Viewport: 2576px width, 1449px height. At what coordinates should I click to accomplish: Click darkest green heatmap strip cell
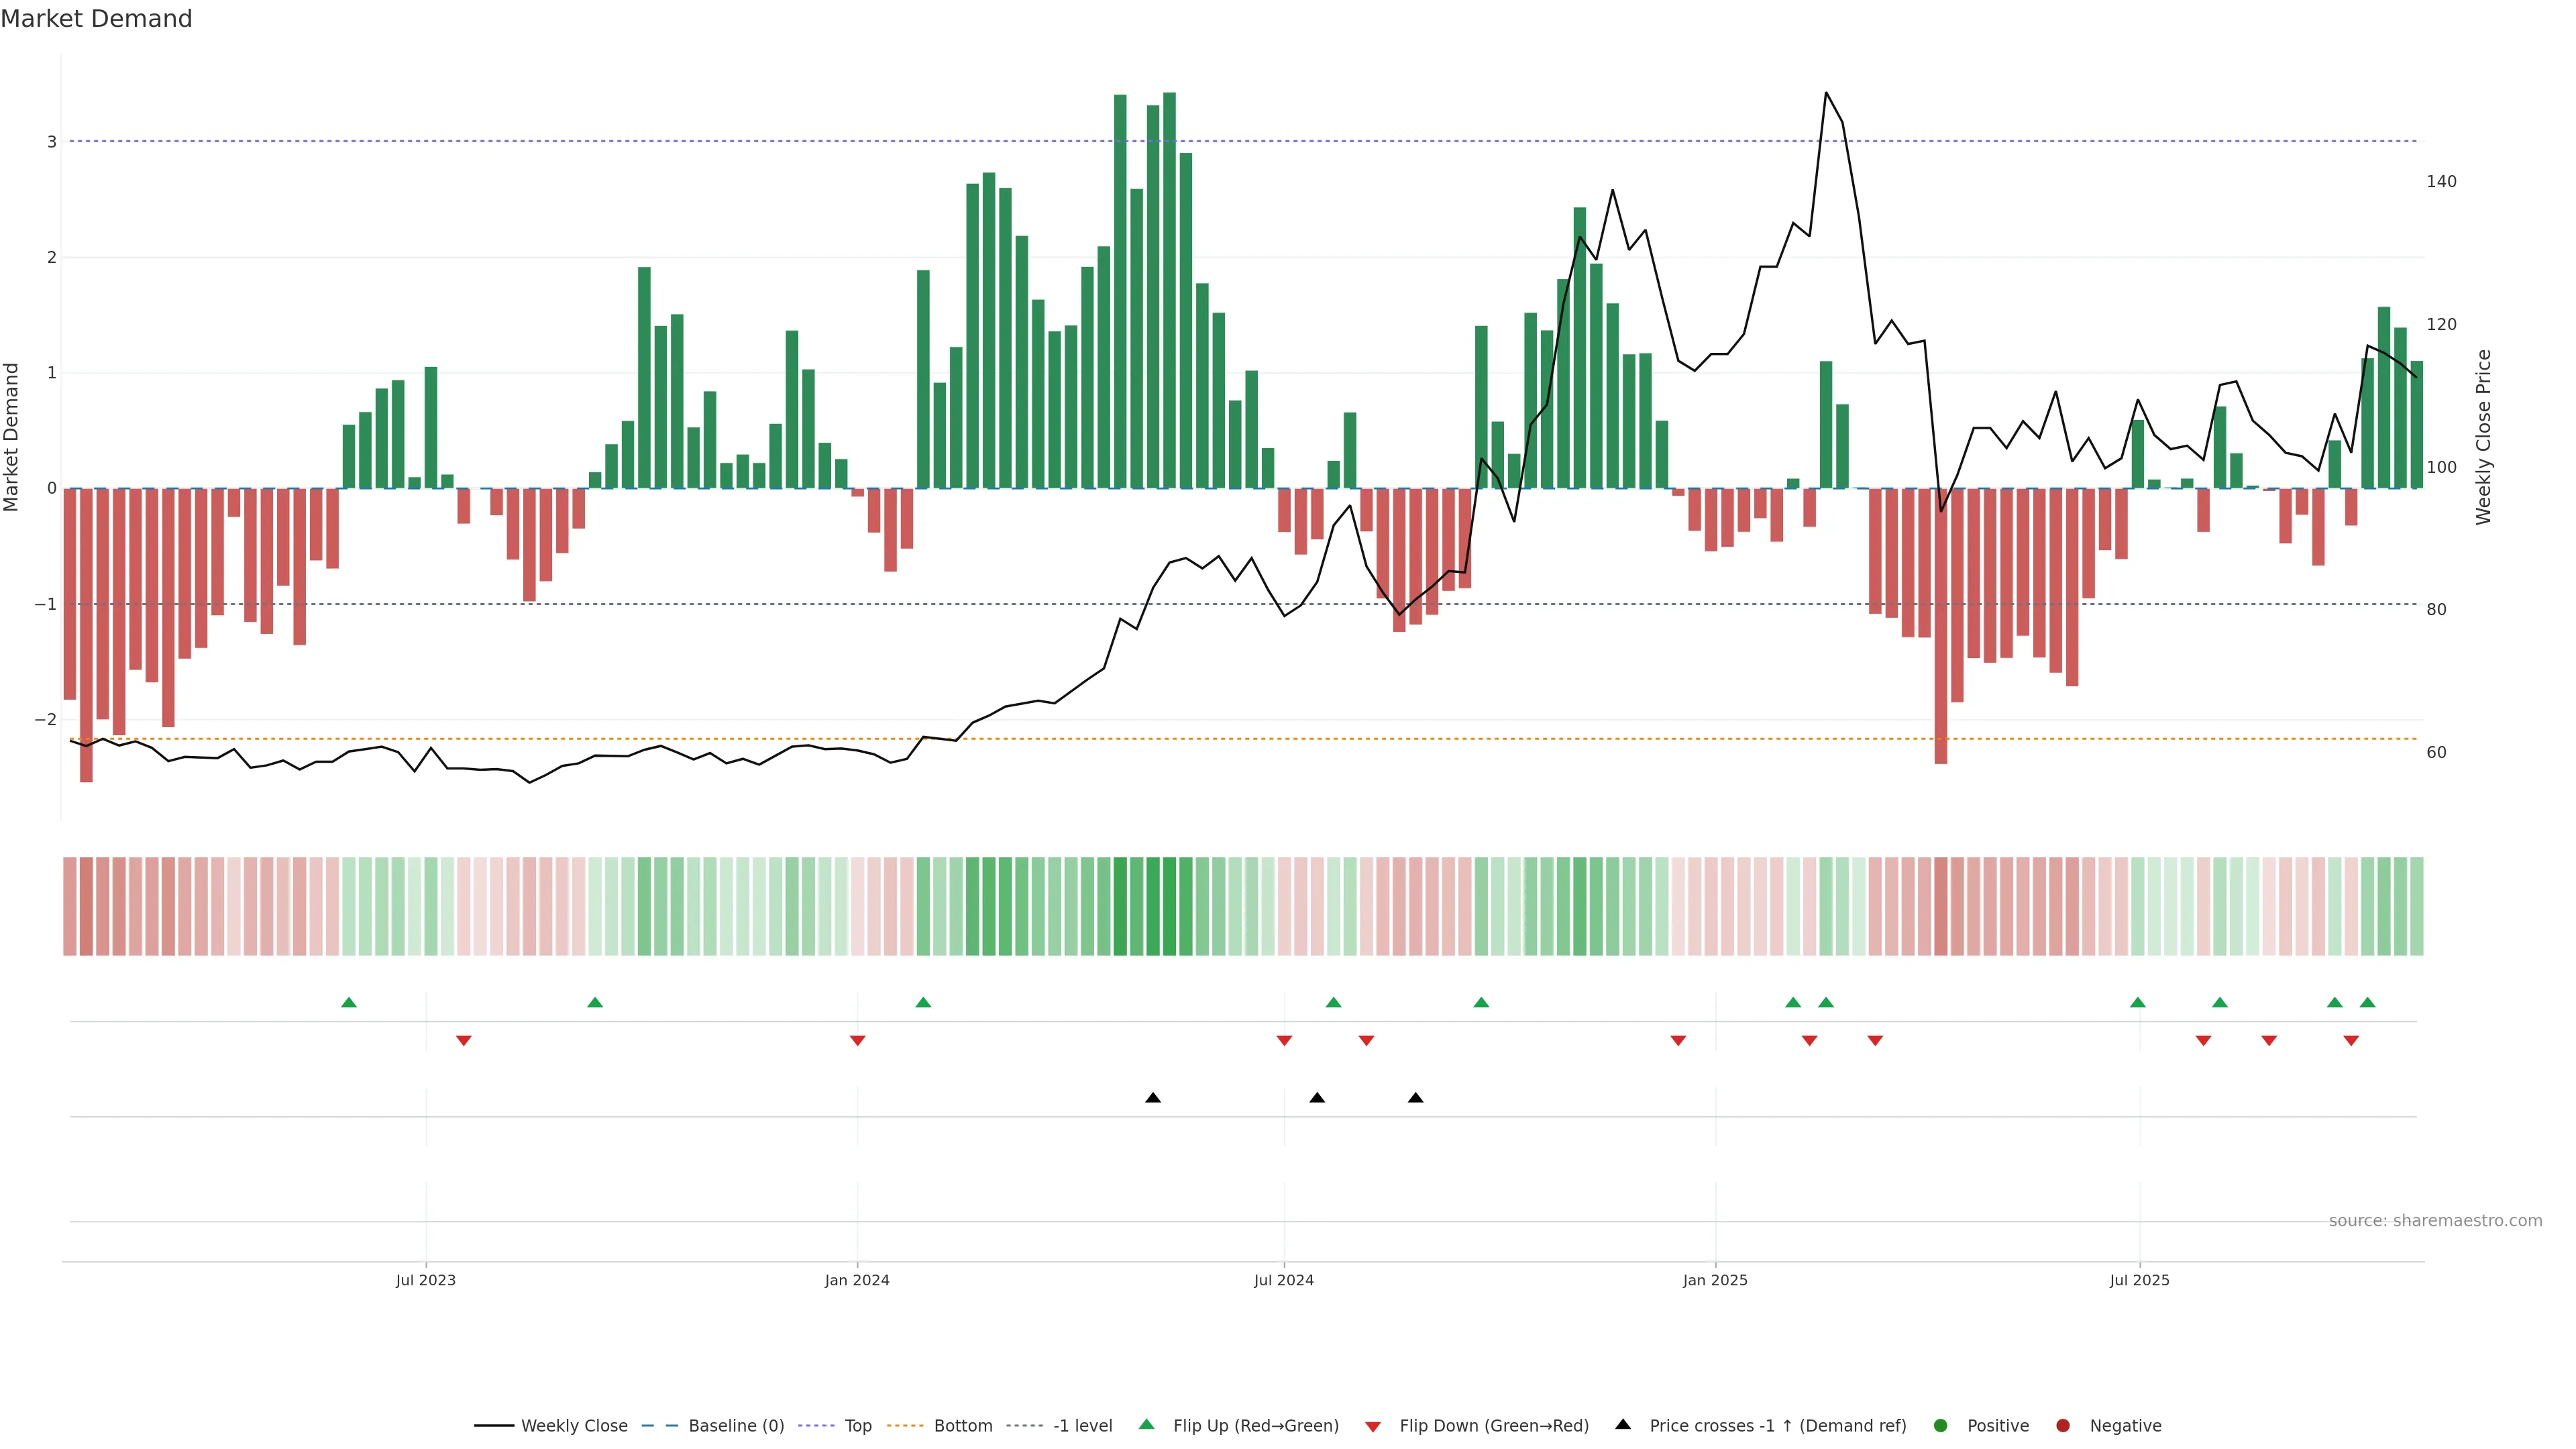point(1169,906)
